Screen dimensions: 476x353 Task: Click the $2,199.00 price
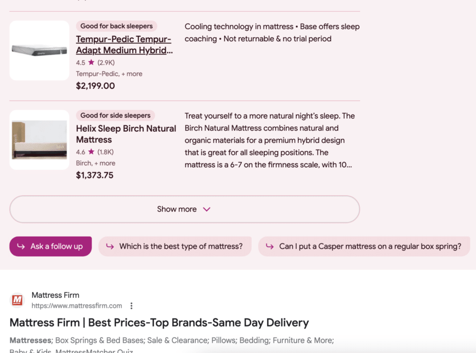click(x=95, y=86)
